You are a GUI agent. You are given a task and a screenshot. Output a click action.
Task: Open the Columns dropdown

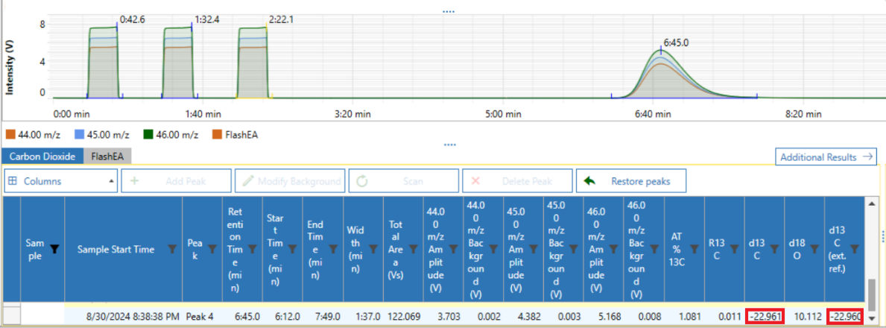pyautogui.click(x=61, y=181)
